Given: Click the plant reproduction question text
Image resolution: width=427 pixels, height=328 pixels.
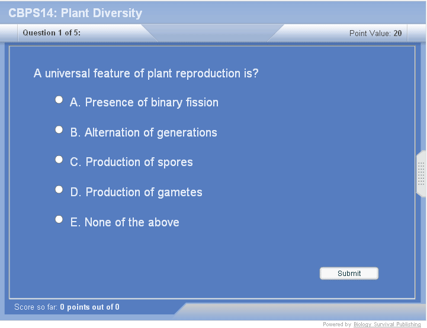Looking at the screenshot, I should click(x=146, y=74).
